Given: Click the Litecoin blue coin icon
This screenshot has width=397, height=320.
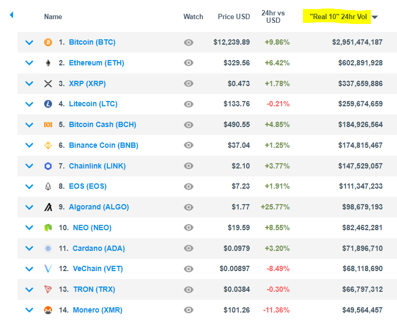Looking at the screenshot, I should point(48,104).
